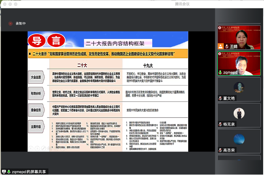264x175 pixels.
Task: Click the zqmepd的屏幕共享 label
Action: tap(29, 171)
